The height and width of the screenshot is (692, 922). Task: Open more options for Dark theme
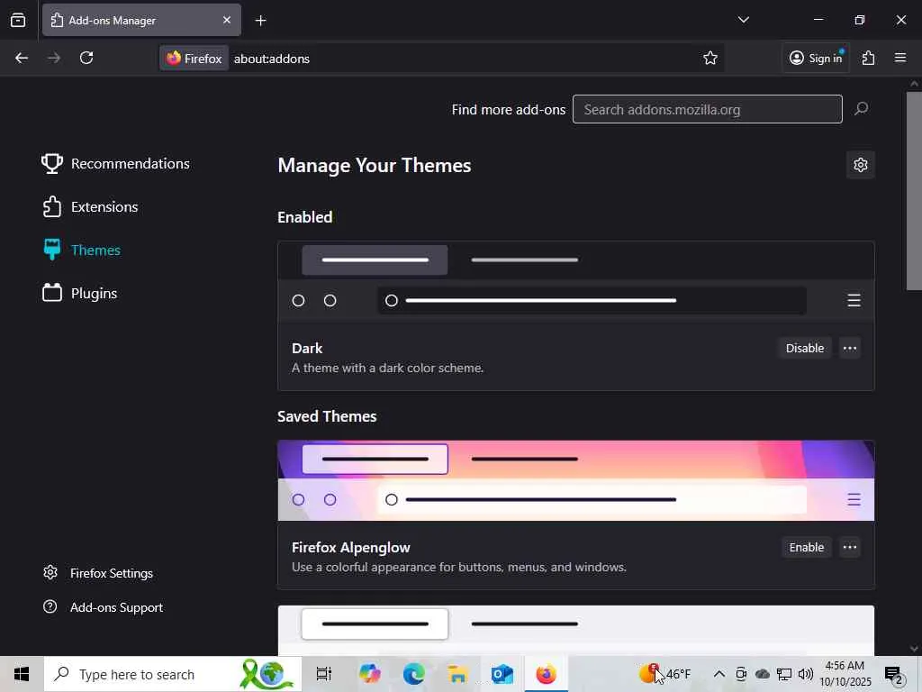tap(850, 349)
